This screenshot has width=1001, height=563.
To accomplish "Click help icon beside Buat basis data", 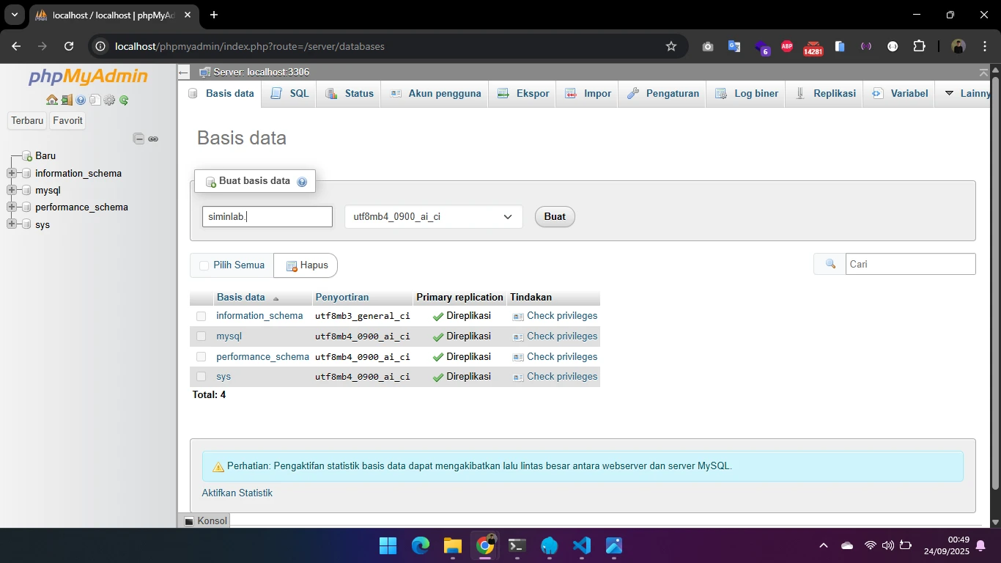I will coord(302,182).
